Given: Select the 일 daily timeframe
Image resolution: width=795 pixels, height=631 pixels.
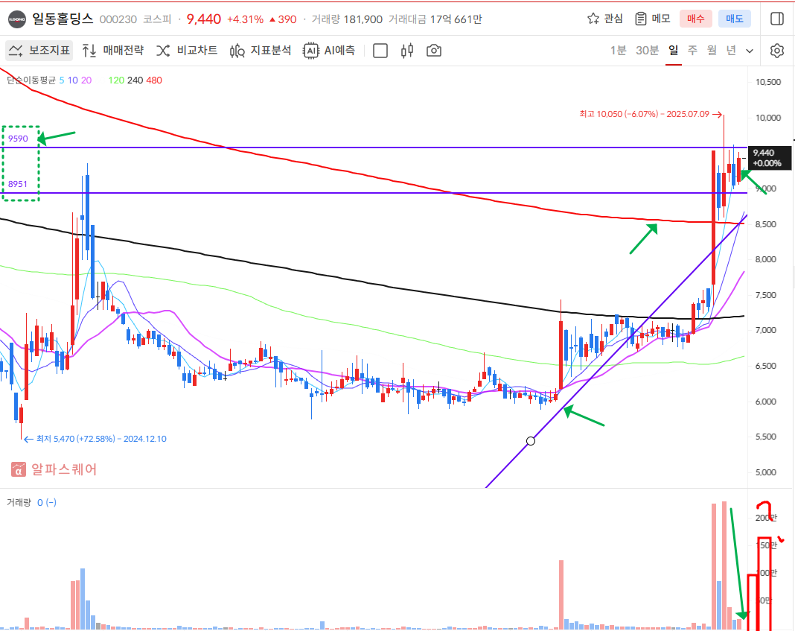Looking at the screenshot, I should (x=674, y=50).
